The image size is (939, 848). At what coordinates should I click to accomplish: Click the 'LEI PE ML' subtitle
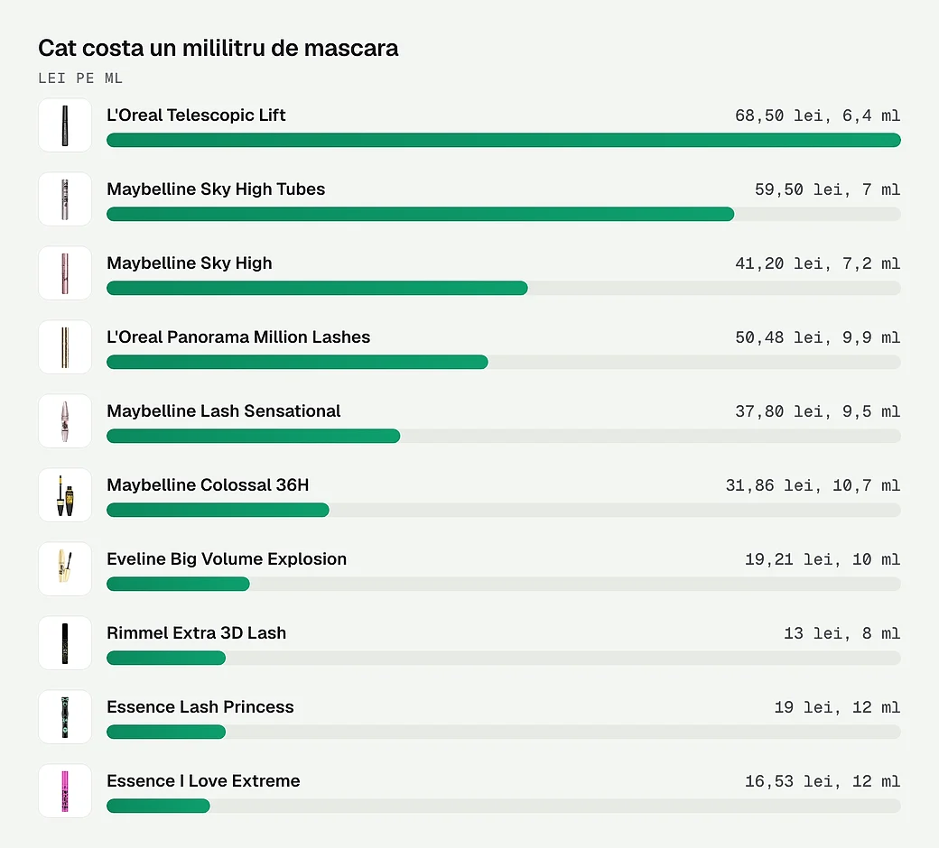(x=80, y=78)
